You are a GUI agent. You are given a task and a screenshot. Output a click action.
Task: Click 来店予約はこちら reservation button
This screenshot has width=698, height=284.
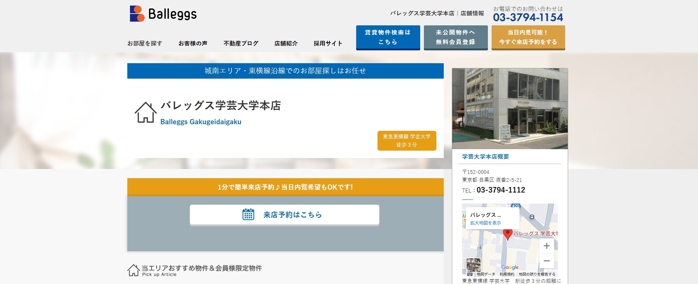pos(284,215)
